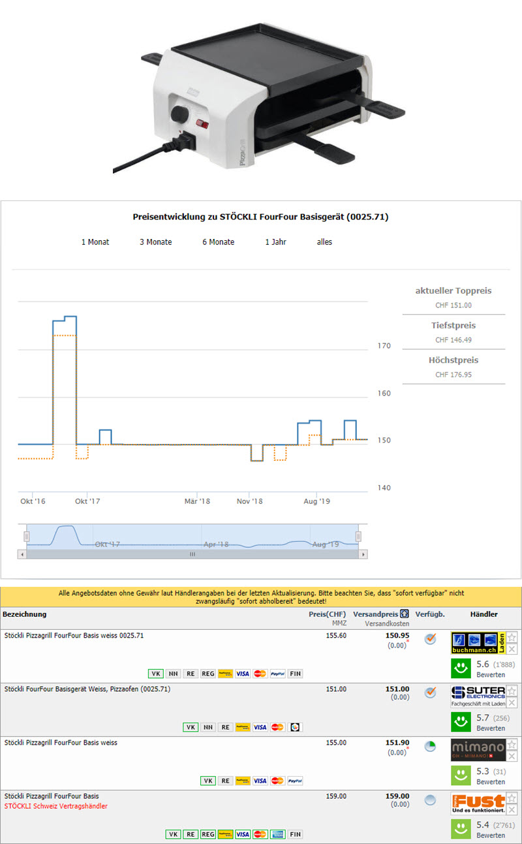This screenshot has height=844, width=522.
Task: Switch chart range to 6 Monate
Action: [x=218, y=242]
